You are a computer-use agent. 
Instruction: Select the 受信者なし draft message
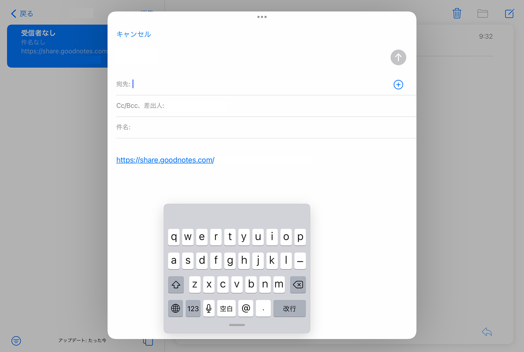click(57, 46)
